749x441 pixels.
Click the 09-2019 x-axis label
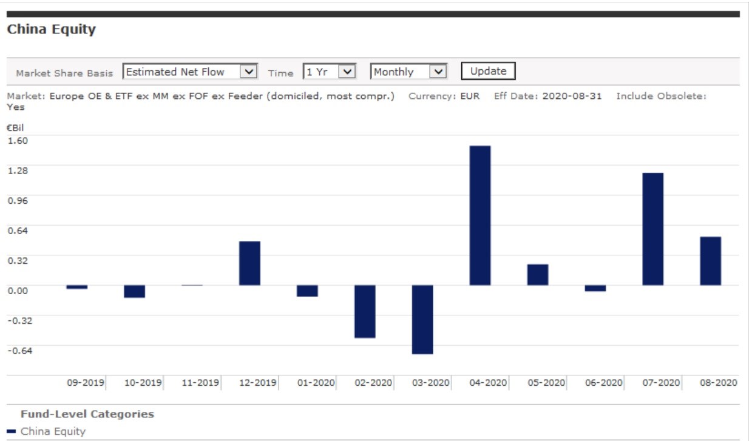pos(86,383)
